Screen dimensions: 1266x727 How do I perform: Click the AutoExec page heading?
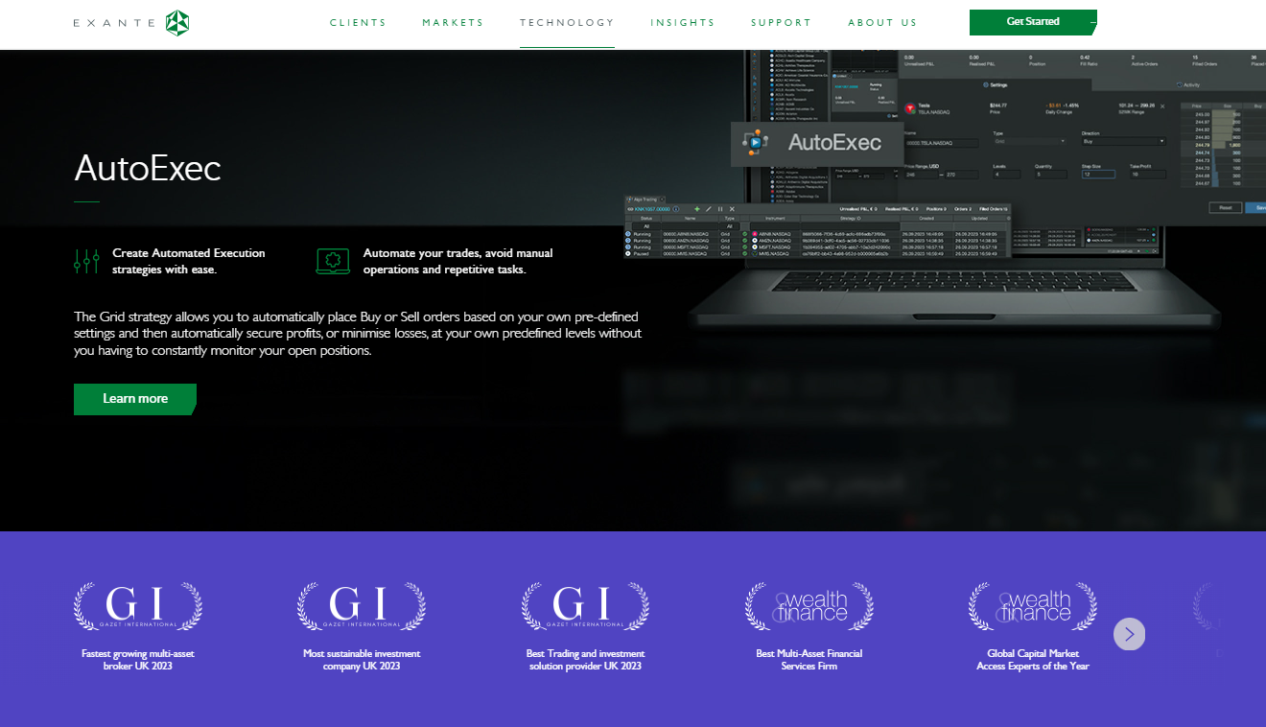pos(148,169)
